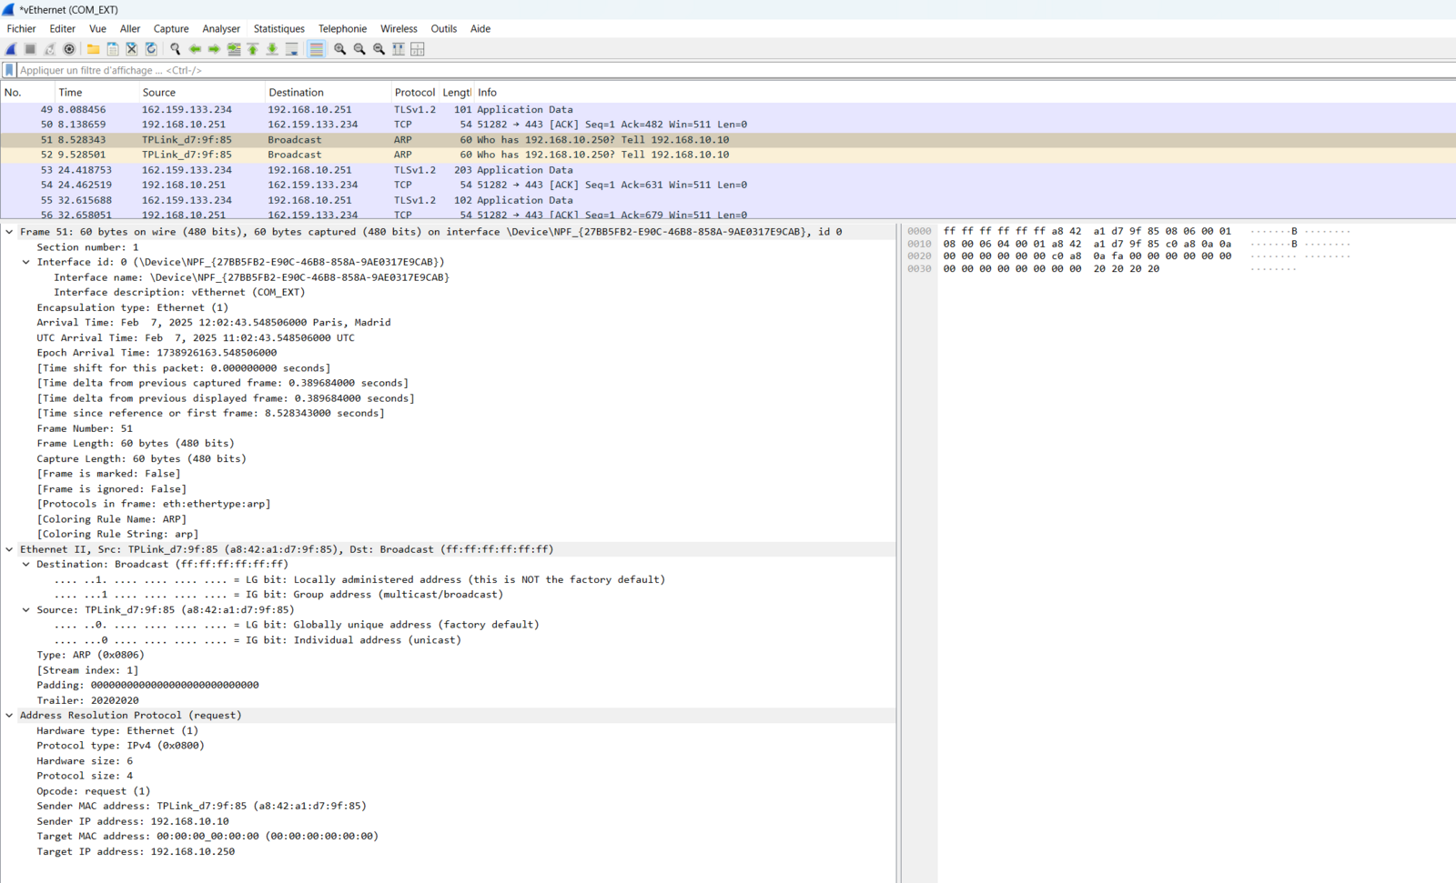The image size is (1456, 883).
Task: Jump to first packet with up-arrow icon
Action: click(253, 49)
